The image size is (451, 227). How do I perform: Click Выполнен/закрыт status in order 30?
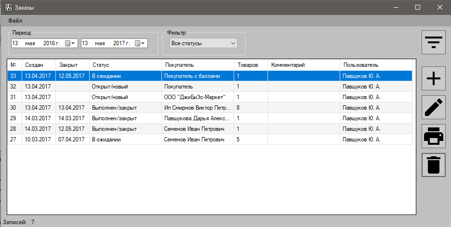coord(114,108)
